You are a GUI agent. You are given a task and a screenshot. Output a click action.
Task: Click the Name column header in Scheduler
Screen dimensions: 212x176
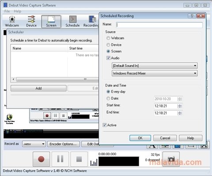(x=39, y=48)
